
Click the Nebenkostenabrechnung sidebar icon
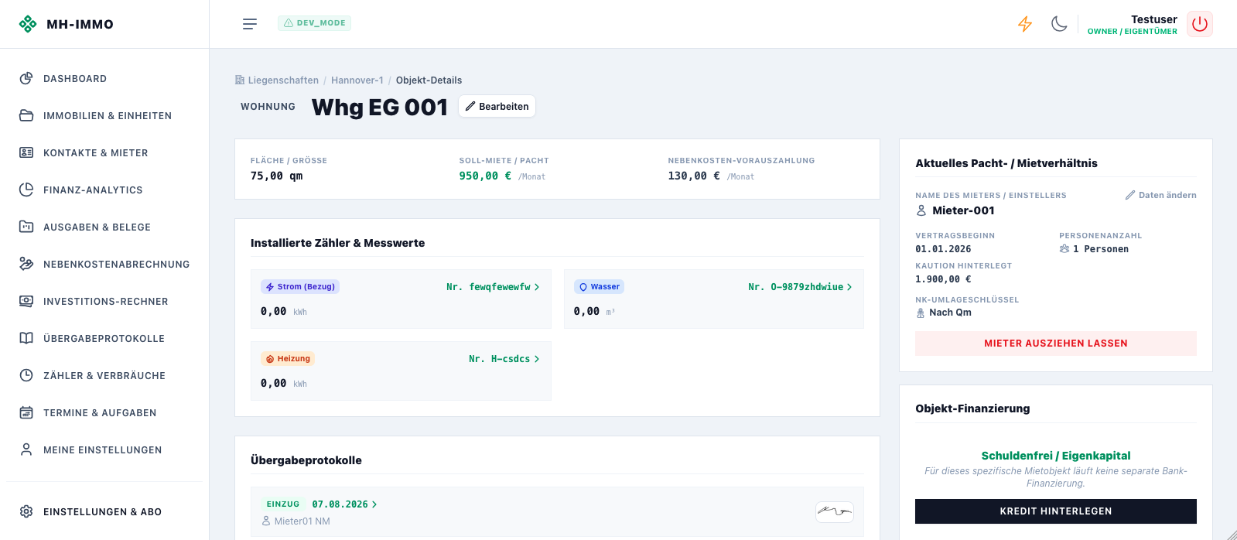[26, 264]
